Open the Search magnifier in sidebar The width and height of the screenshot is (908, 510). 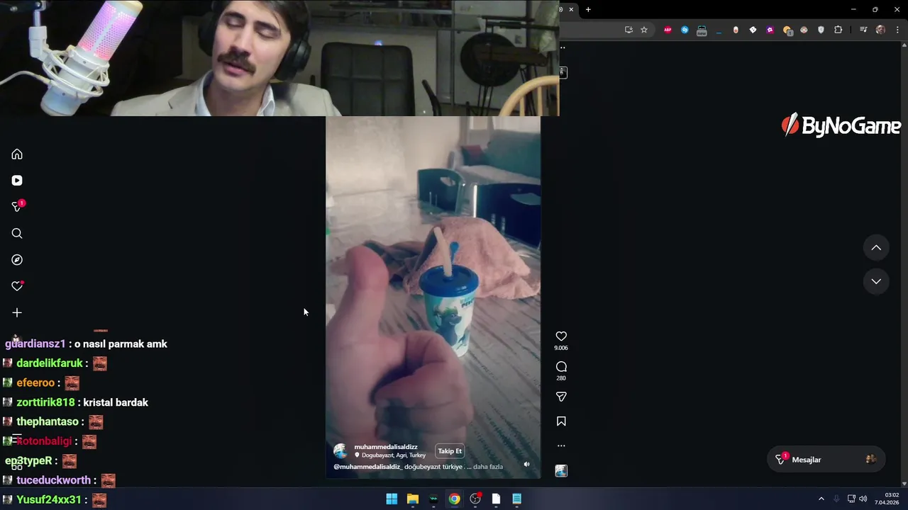pyautogui.click(x=17, y=234)
